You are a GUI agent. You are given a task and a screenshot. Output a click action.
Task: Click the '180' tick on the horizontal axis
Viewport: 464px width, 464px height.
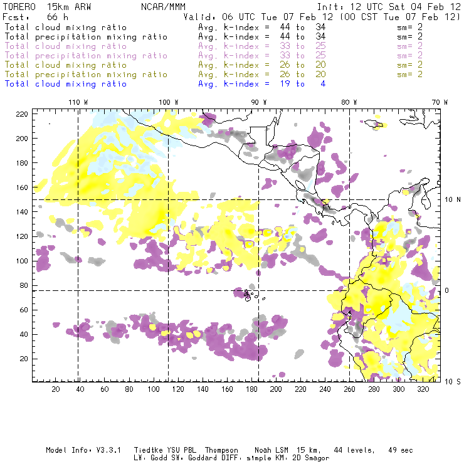[x=251, y=389]
